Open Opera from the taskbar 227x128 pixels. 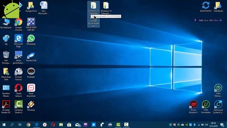(53, 125)
